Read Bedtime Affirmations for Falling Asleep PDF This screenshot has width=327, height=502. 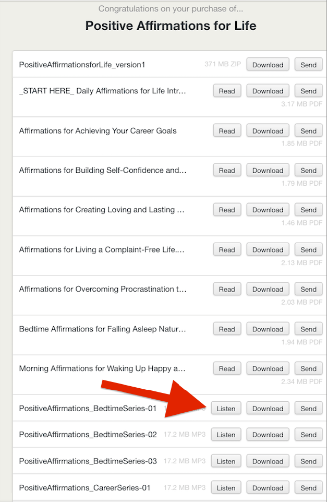[227, 329]
